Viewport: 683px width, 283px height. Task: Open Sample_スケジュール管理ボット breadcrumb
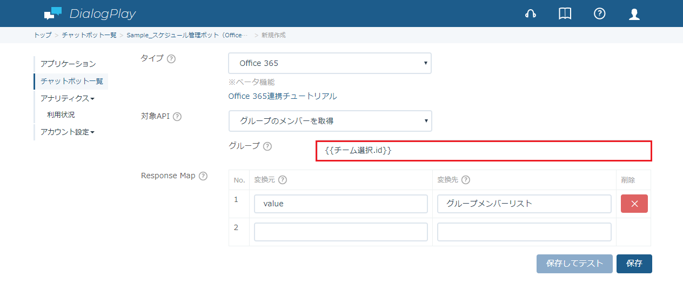[x=188, y=35]
